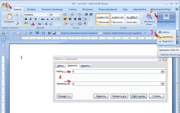Open the Рецензирование ribbon tab
This screenshot has width=180, height=113.
[108, 9]
